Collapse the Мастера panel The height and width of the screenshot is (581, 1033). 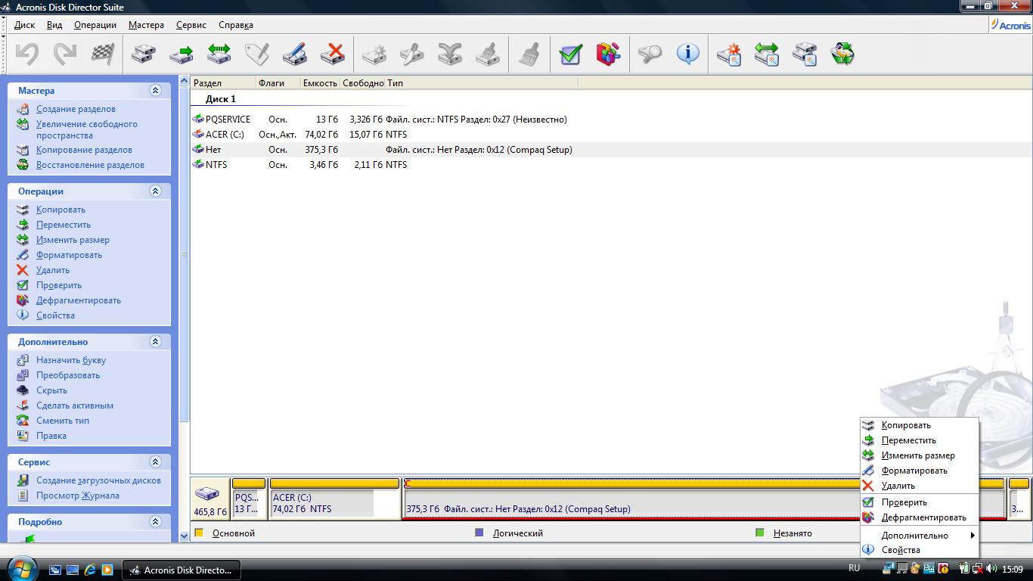pos(156,90)
